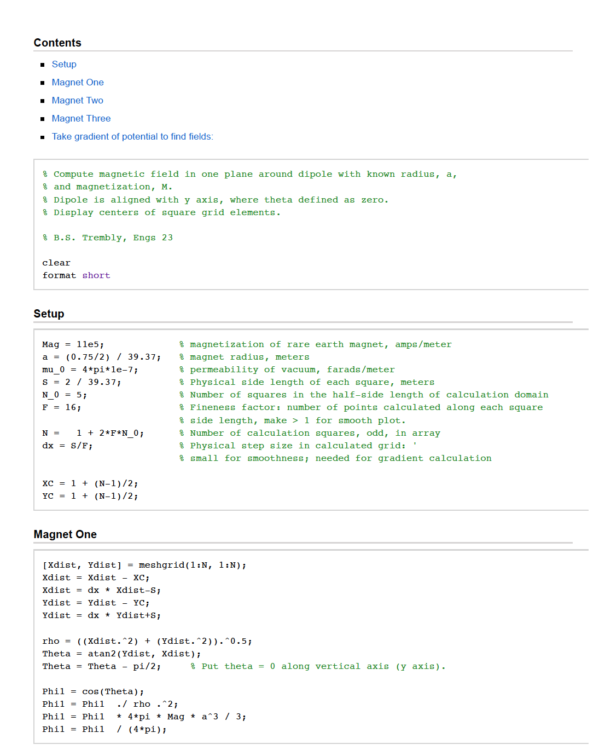Click the 'Mag = 11e5;' code line
The width and height of the screenshot is (605, 750).
73,345
